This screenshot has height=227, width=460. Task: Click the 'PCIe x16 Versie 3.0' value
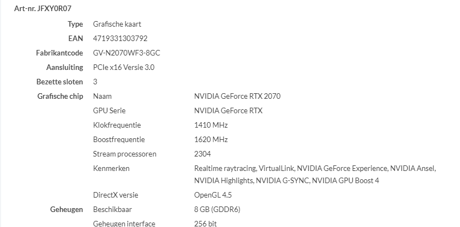124,67
